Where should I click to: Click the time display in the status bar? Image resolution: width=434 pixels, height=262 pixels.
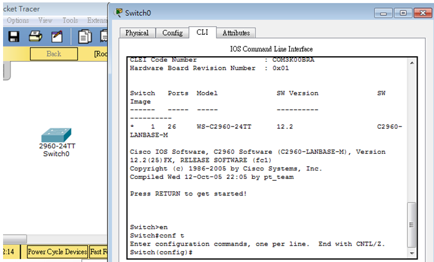(x=9, y=252)
